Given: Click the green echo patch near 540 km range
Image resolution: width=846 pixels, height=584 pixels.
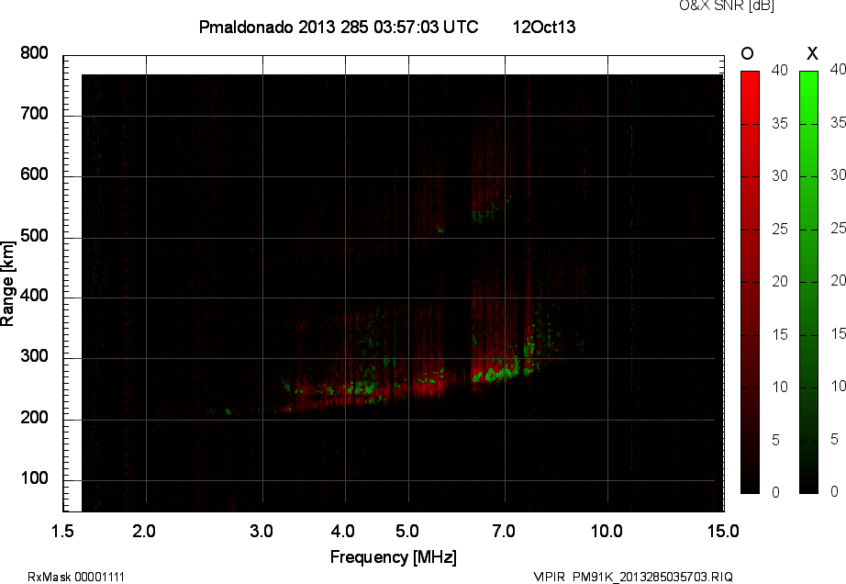Looking at the screenshot, I should [484, 214].
